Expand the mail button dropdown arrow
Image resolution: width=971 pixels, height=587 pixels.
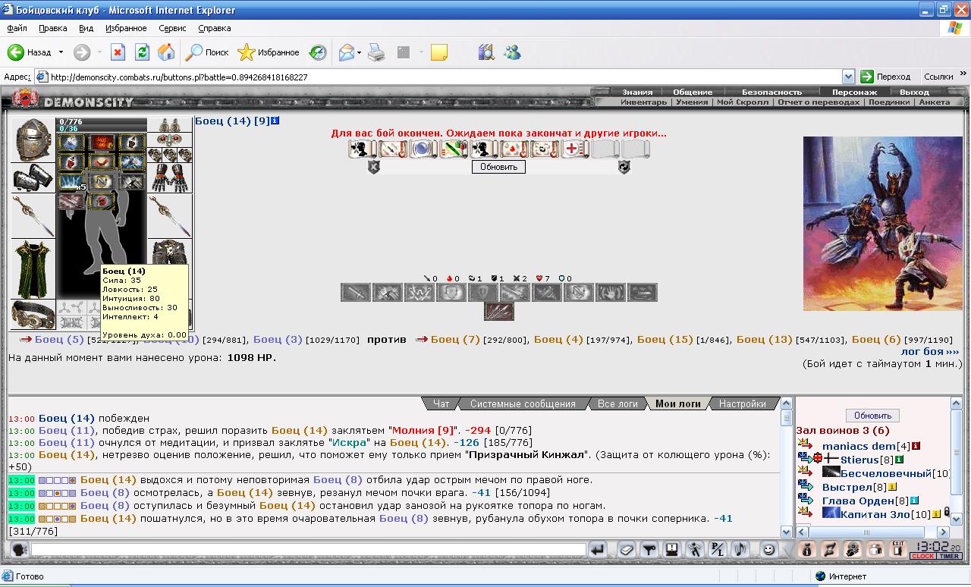tap(359, 52)
